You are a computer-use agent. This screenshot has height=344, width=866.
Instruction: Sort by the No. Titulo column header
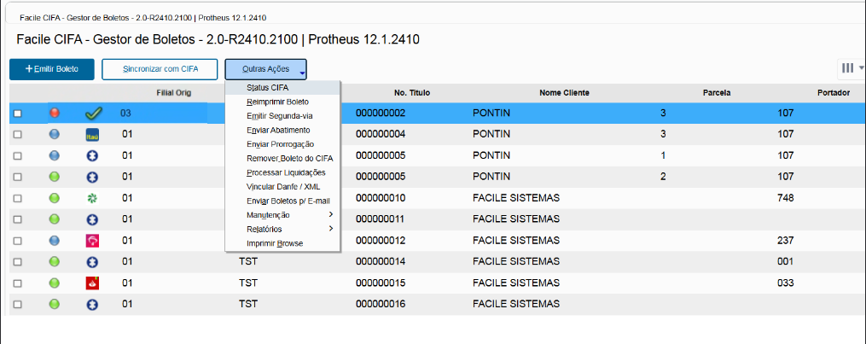(x=412, y=93)
